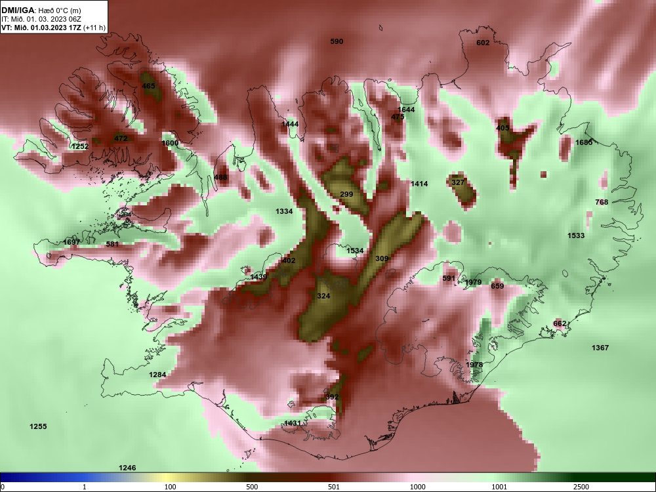Click the '500' label on color scale
This screenshot has height=492, width=656.
click(252, 487)
